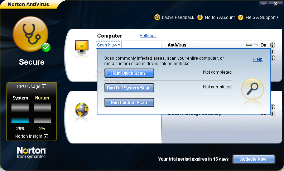Click 'Not completed' beside Full System Scan

[x=217, y=87]
